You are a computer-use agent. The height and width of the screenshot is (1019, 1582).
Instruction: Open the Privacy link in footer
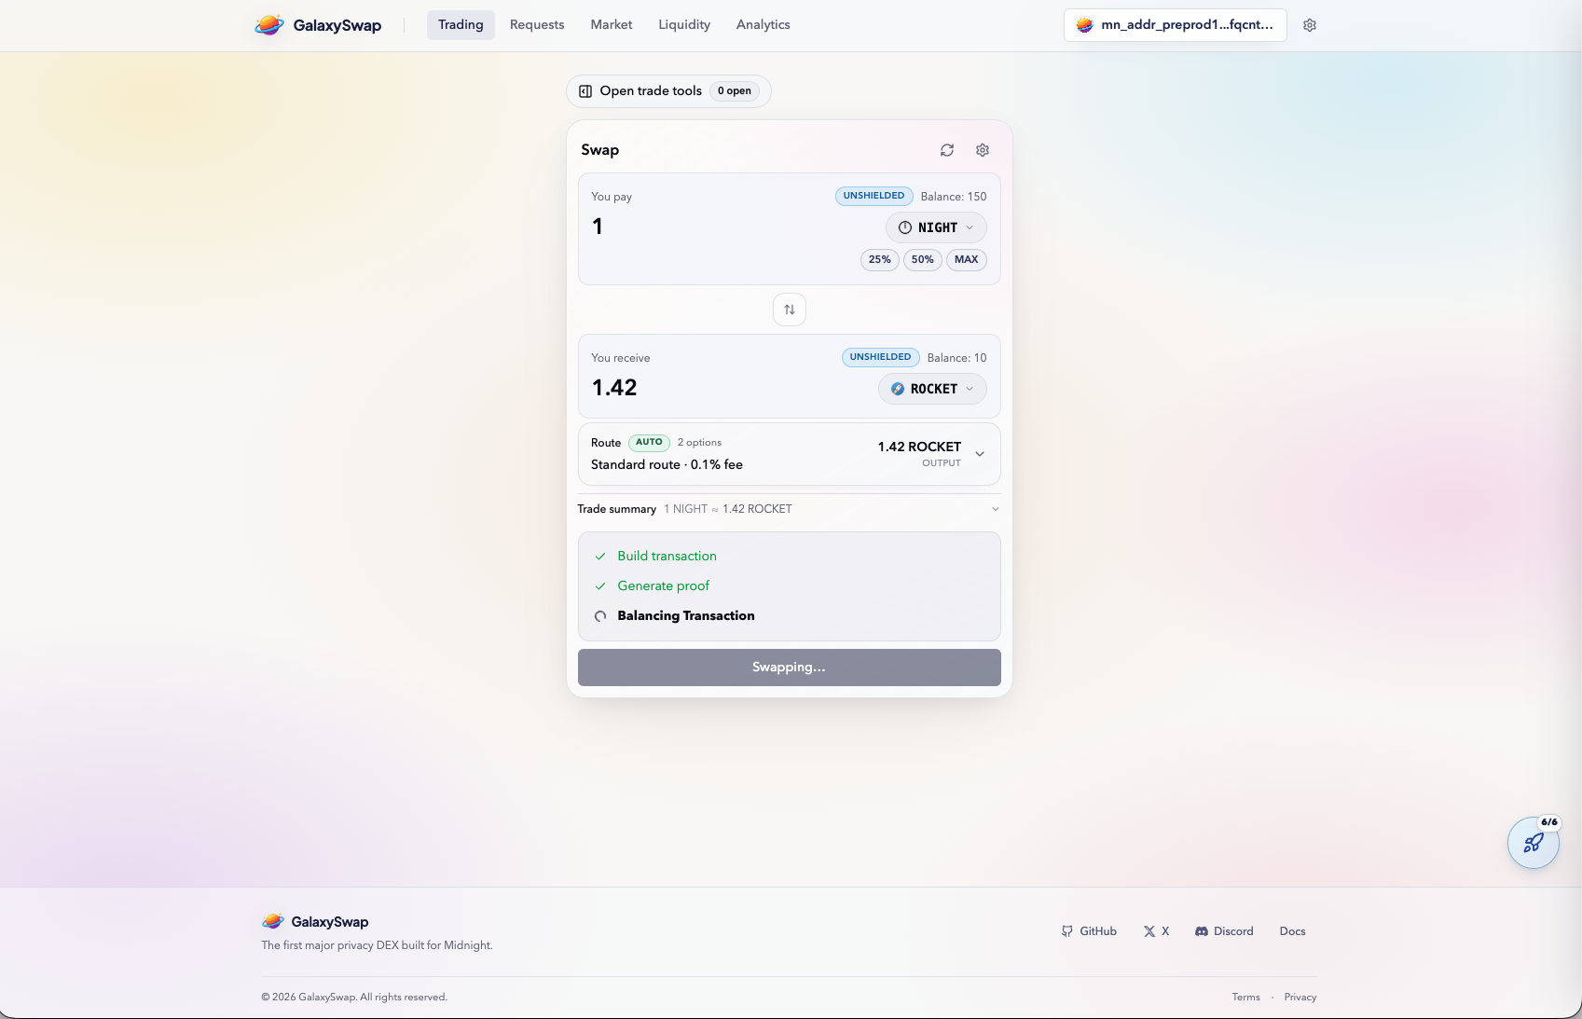coord(1300,997)
